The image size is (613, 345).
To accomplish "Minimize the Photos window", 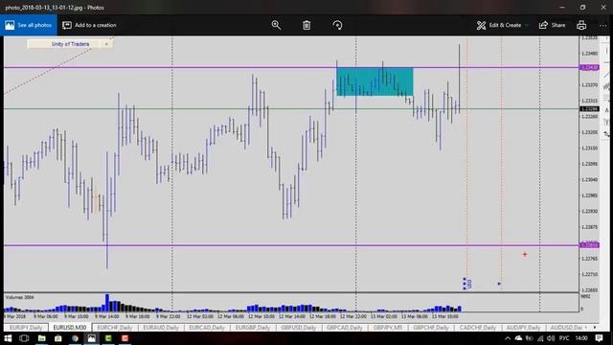I will (x=562, y=8).
